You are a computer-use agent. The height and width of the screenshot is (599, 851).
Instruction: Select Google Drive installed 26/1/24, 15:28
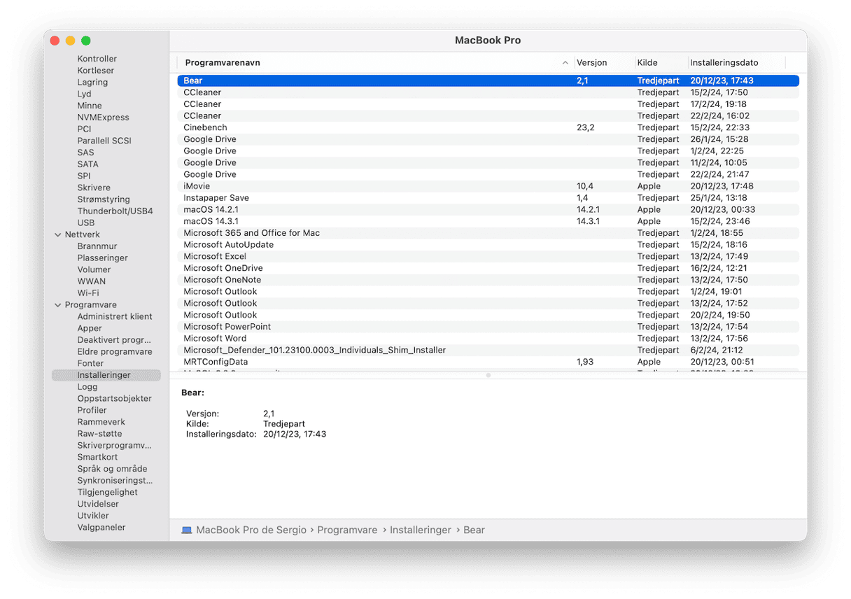pyautogui.click(x=488, y=139)
